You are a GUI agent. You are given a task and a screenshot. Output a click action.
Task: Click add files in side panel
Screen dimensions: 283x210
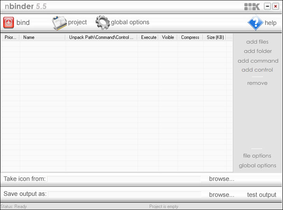257,42
